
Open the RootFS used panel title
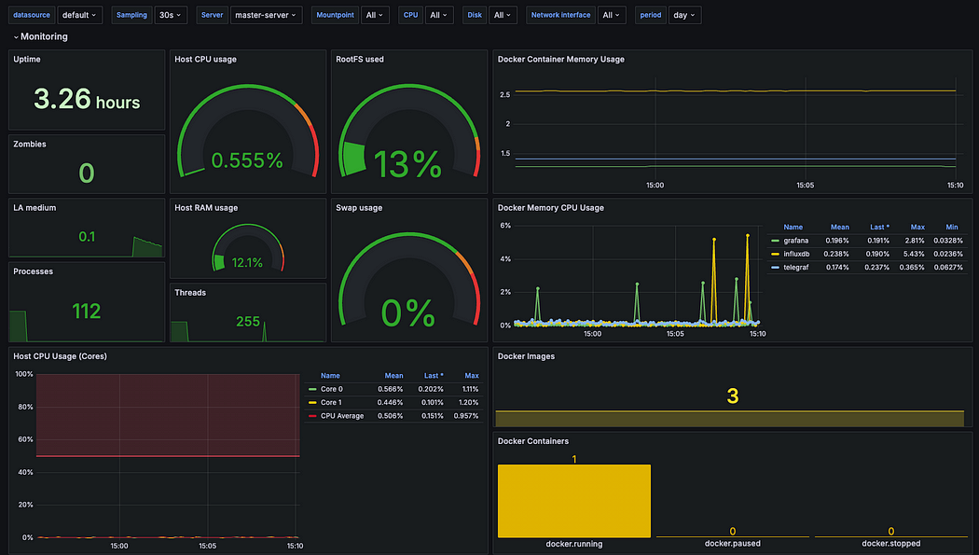point(360,60)
